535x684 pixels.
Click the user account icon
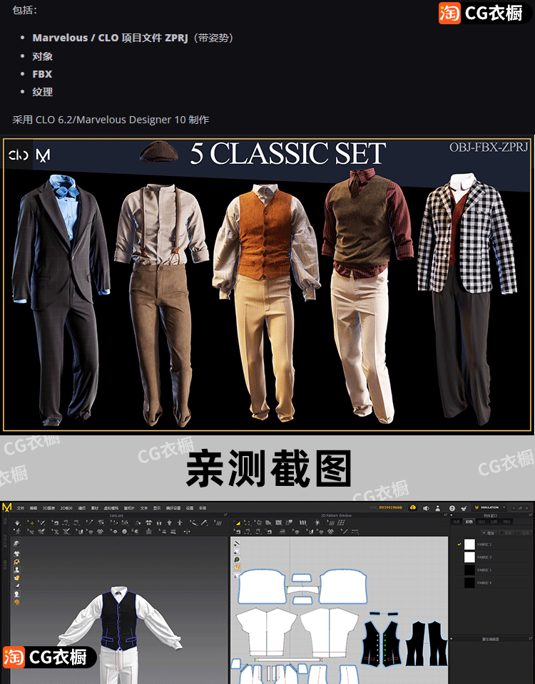439,508
